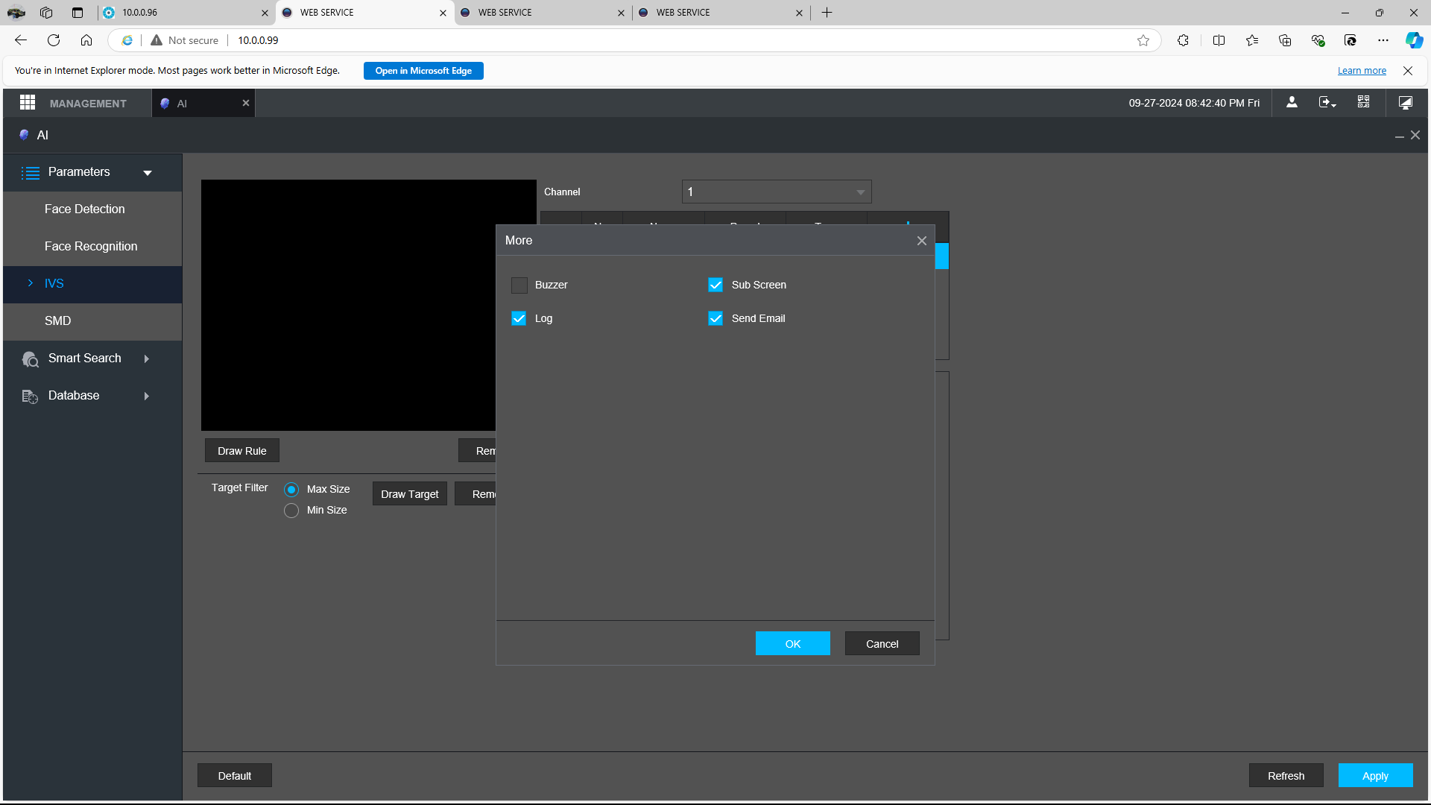Open Edge split screen icon
This screenshot has height=805, width=1431.
pyautogui.click(x=1219, y=40)
